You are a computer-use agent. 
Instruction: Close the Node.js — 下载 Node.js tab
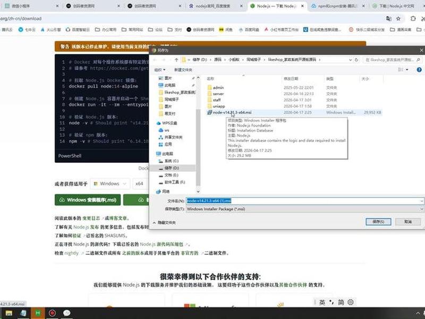(302, 6)
